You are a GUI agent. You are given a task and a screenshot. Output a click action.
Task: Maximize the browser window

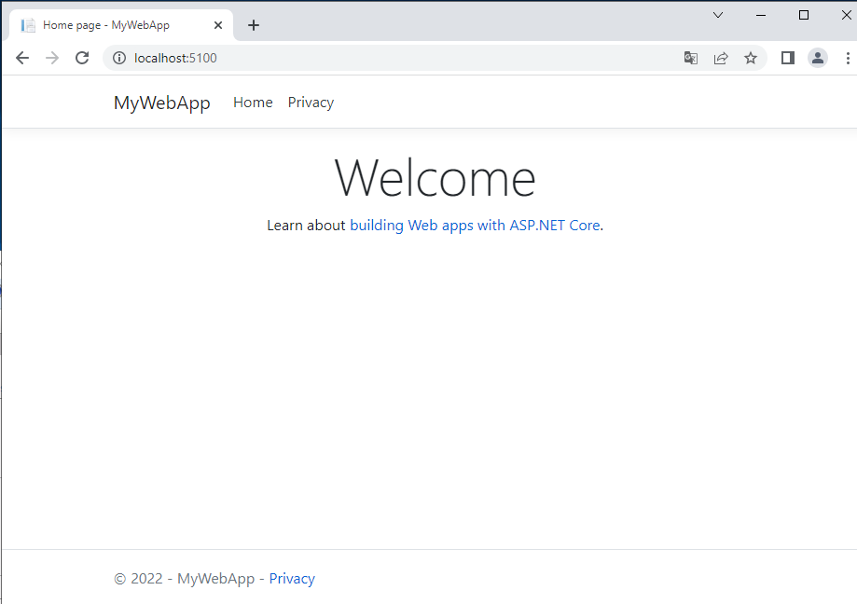[804, 15]
